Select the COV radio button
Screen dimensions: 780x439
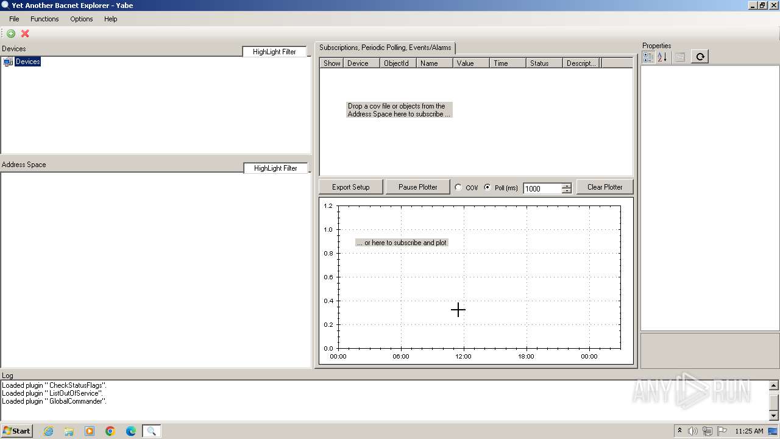tap(458, 188)
